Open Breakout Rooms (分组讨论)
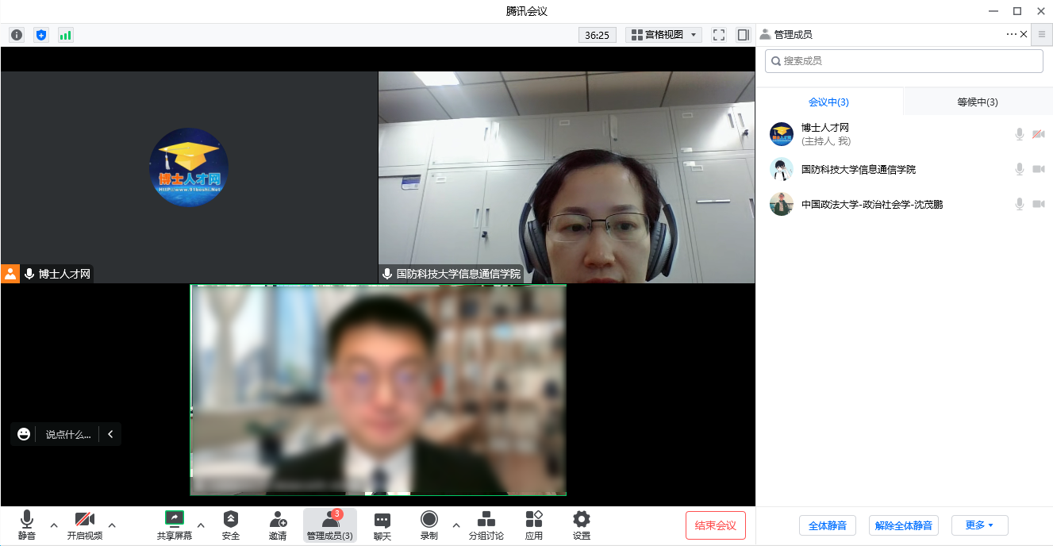 tap(486, 525)
